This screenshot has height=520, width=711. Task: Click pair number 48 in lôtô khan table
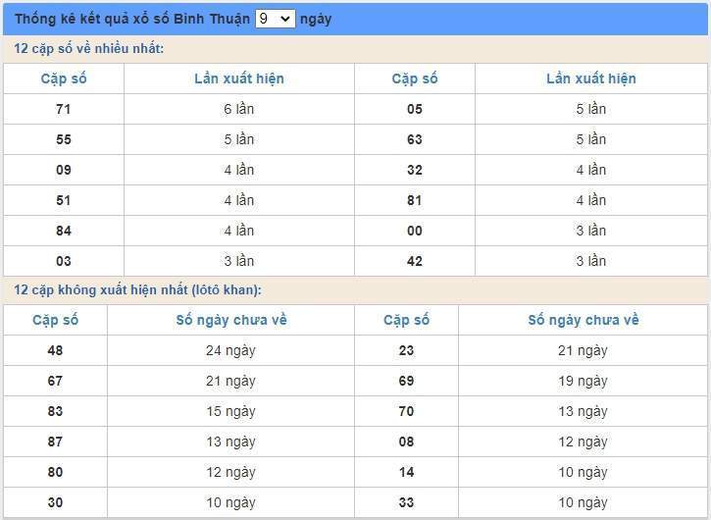pos(55,350)
